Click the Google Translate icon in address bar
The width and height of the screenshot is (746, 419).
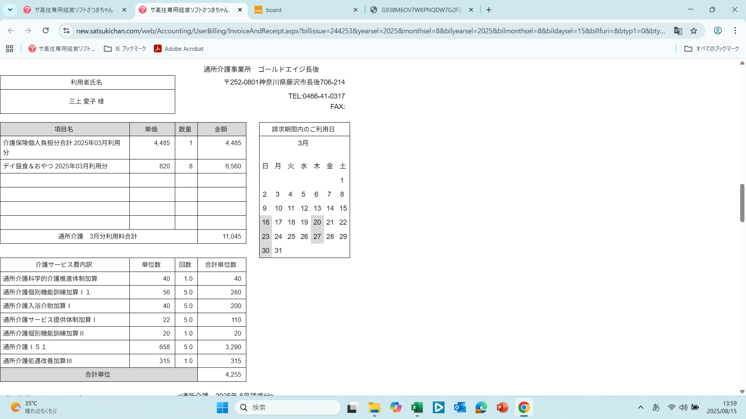click(678, 31)
